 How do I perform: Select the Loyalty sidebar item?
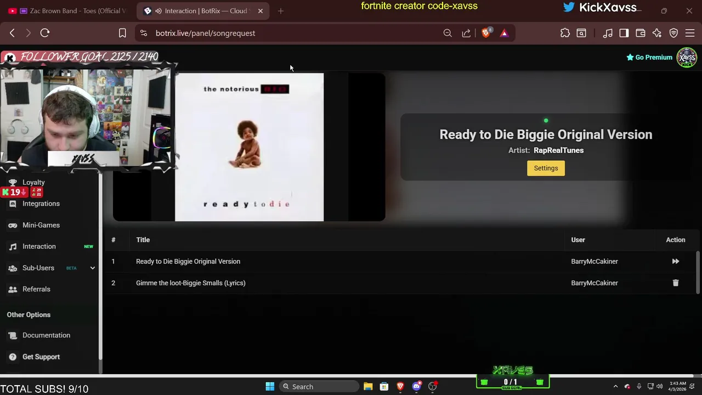click(33, 182)
